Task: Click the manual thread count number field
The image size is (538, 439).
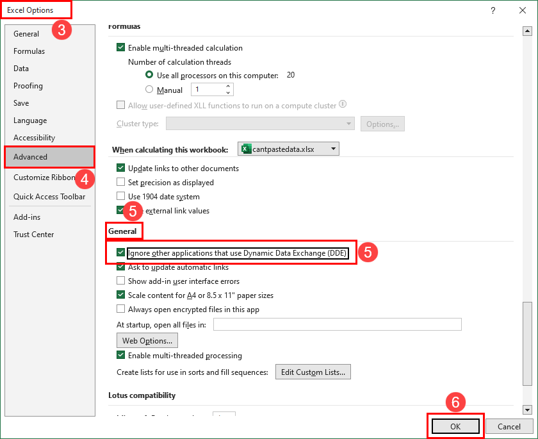Action: click(x=208, y=90)
